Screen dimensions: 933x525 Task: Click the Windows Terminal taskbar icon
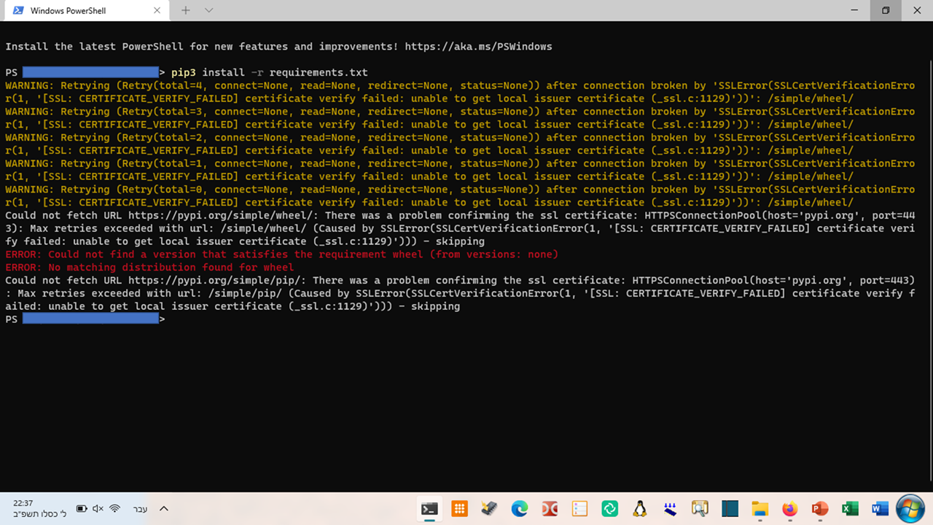point(429,509)
